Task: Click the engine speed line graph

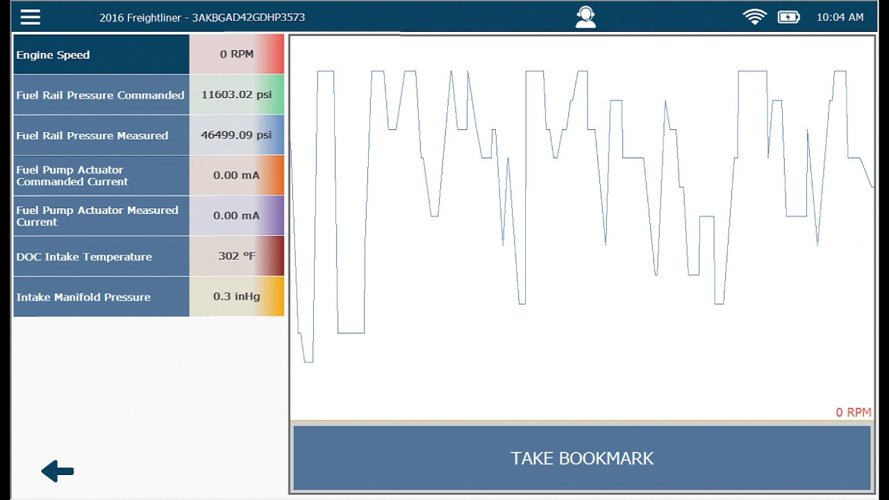Action: [582, 228]
